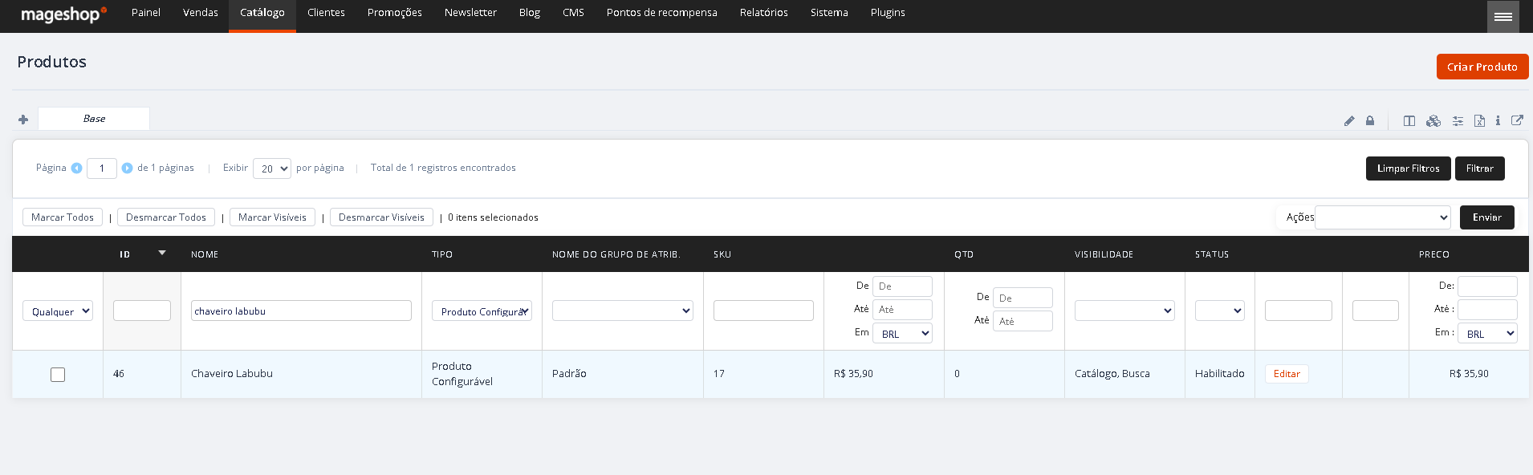The width and height of the screenshot is (1533, 475).
Task: Click the padlock lock icon
Action: (x=1370, y=121)
